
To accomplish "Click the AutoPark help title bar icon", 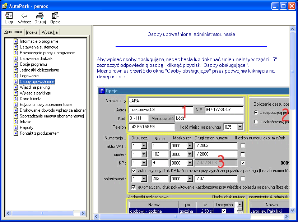I will point(5,6).
